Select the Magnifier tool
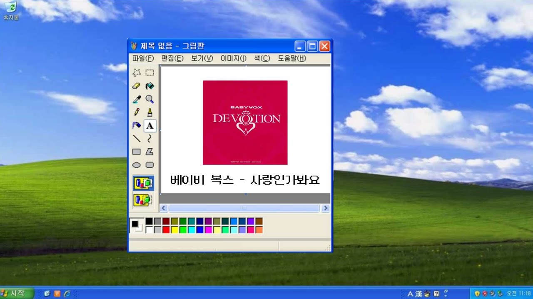533x299 pixels. click(x=149, y=99)
